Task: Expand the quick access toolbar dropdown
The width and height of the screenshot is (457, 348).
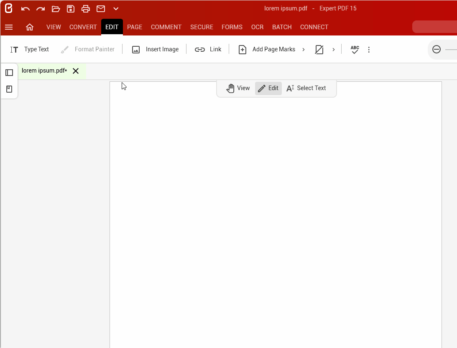Action: (116, 9)
